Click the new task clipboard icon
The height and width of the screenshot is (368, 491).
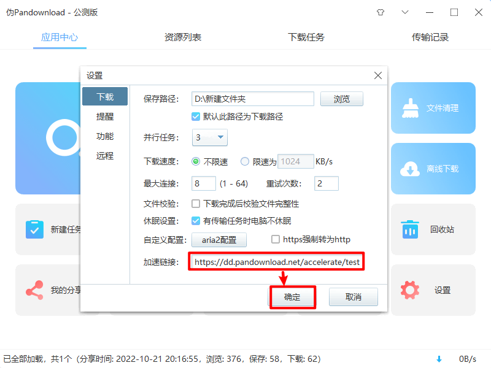point(34,229)
